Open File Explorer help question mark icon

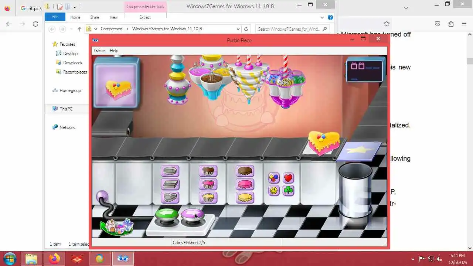[330, 17]
